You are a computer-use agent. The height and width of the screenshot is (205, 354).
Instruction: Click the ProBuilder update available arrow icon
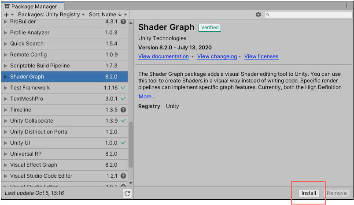(123, 22)
